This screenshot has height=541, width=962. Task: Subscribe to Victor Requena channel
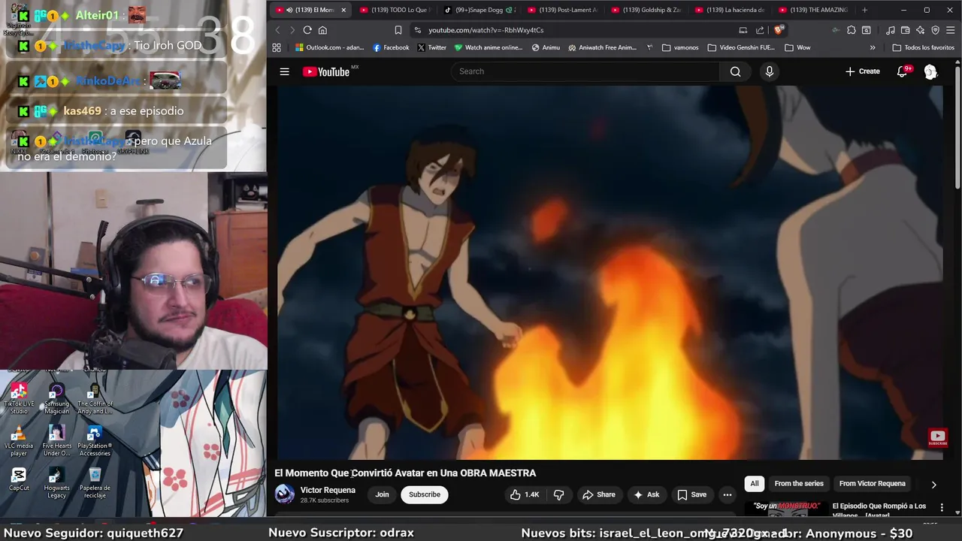tap(425, 494)
